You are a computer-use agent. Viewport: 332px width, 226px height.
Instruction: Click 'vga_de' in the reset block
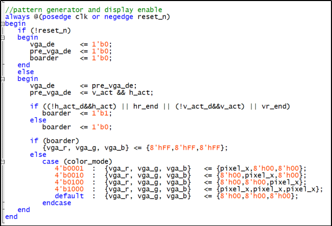pyautogui.click(x=42, y=44)
